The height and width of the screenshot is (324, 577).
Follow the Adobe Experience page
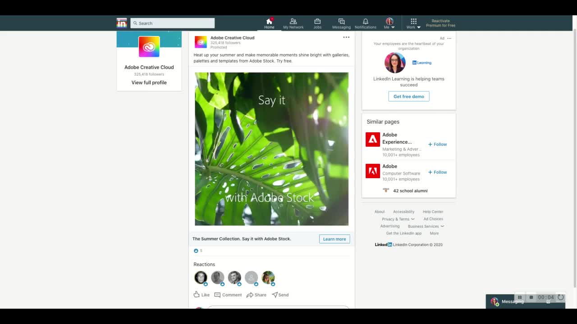437,144
